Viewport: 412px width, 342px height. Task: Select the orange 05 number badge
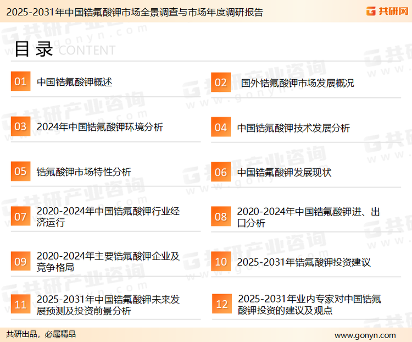20,171
